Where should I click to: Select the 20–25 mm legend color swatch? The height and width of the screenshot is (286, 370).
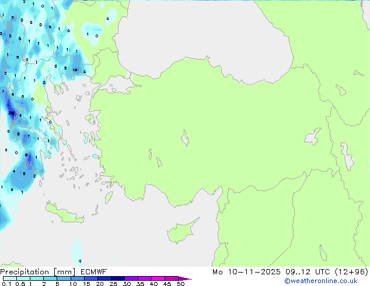tap(104, 278)
